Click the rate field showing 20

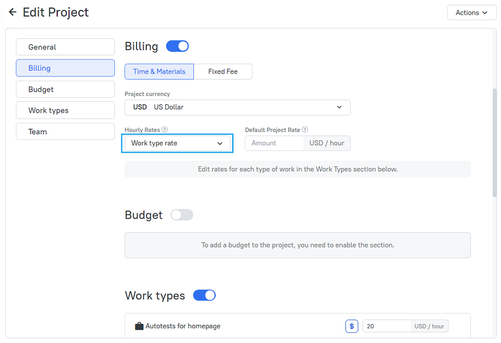pyautogui.click(x=386, y=326)
